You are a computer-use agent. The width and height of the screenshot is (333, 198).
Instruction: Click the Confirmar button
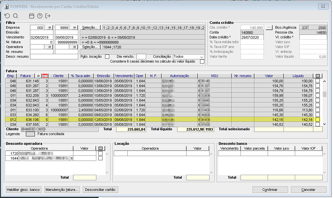pos(270,190)
